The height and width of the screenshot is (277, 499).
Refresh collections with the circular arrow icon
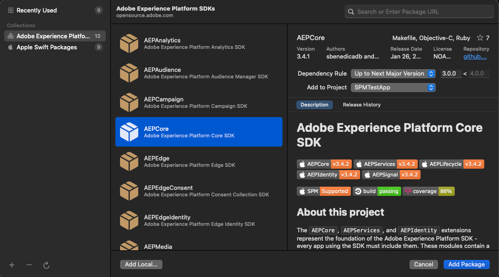point(46,265)
